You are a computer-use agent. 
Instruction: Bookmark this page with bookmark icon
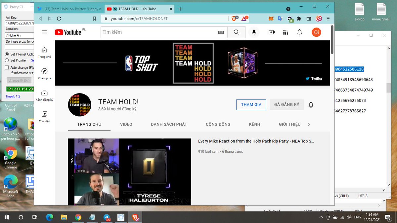[x=95, y=19]
